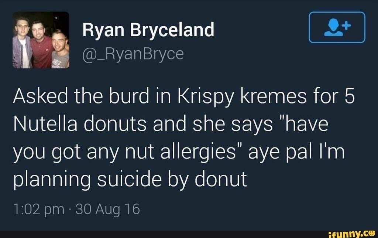Viewport: 378px width, 238px height.
Task: Click the follow user button
Action: tap(337, 27)
